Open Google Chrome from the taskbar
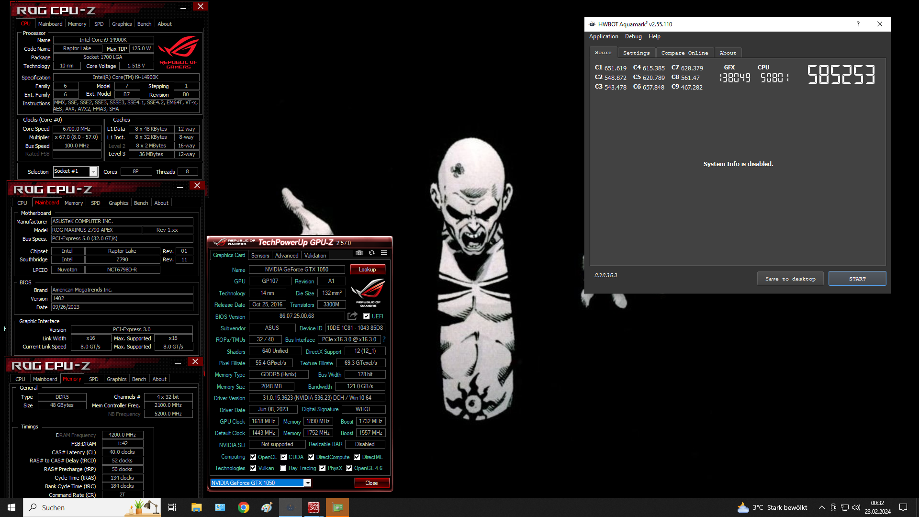 (x=244, y=507)
